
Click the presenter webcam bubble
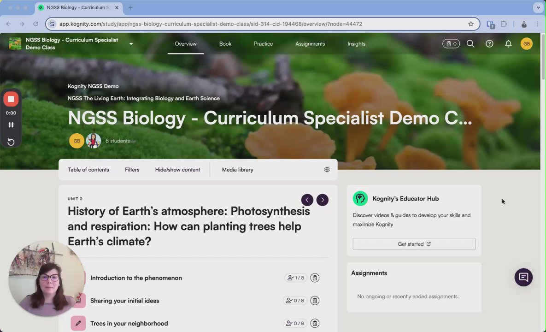click(x=47, y=279)
